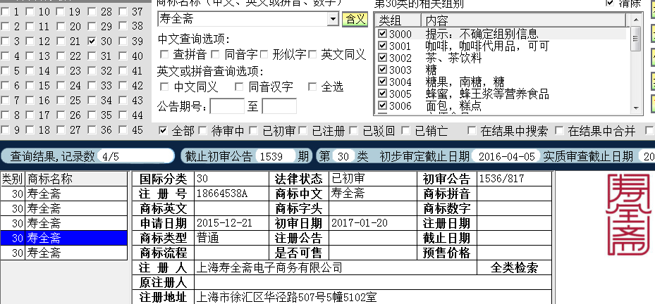This screenshot has height=304, width=655.
Task: Select fifth 寿全斋 result row
Action: (x=64, y=253)
